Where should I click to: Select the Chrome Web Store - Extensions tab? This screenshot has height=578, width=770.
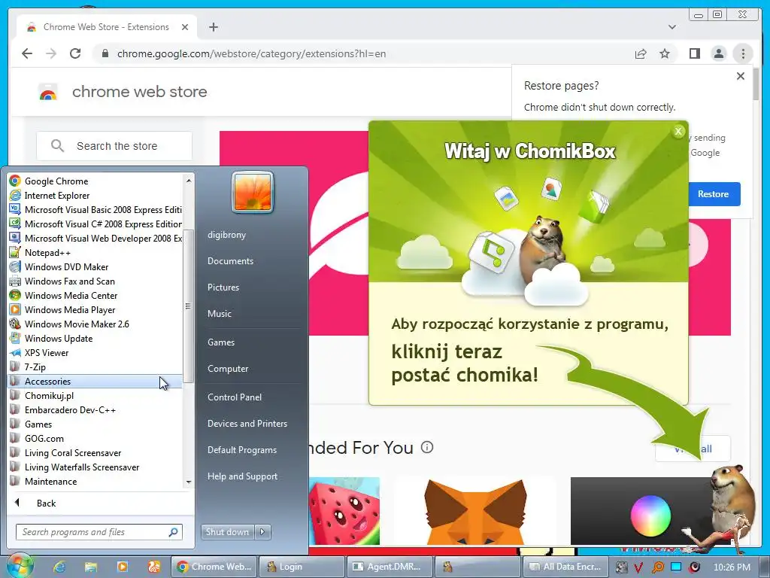(107, 27)
